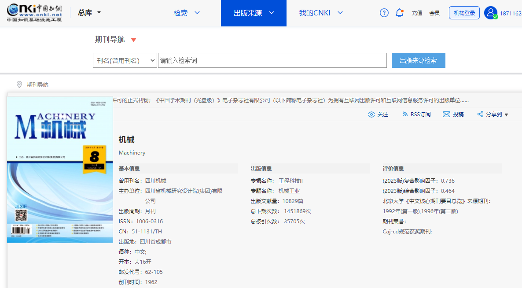The width and height of the screenshot is (522, 288).
Task: Click the 出版来源检索 search button
Action: 418,60
